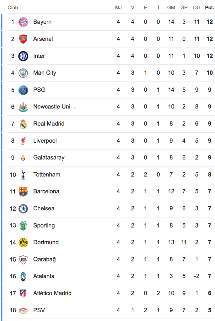Click the MJ matches played header
This screenshot has height=321, width=215.
point(118,8)
